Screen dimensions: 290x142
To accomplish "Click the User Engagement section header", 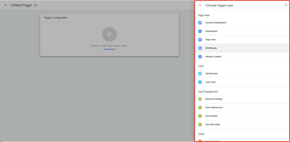I will coord(208,92).
